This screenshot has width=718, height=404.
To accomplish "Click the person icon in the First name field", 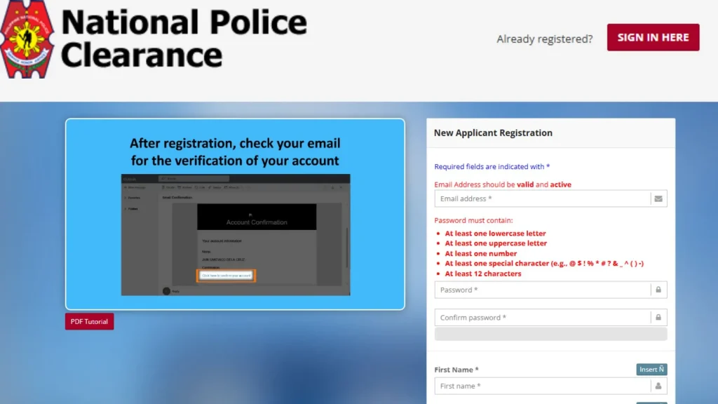I will (x=658, y=386).
